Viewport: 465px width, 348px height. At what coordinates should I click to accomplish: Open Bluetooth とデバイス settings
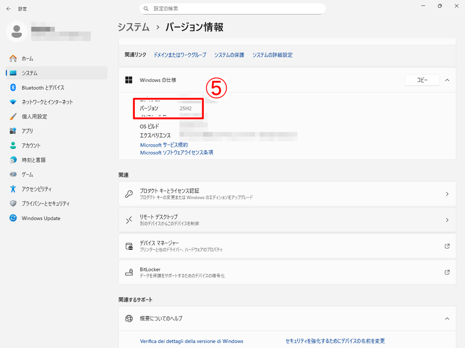tap(57, 87)
